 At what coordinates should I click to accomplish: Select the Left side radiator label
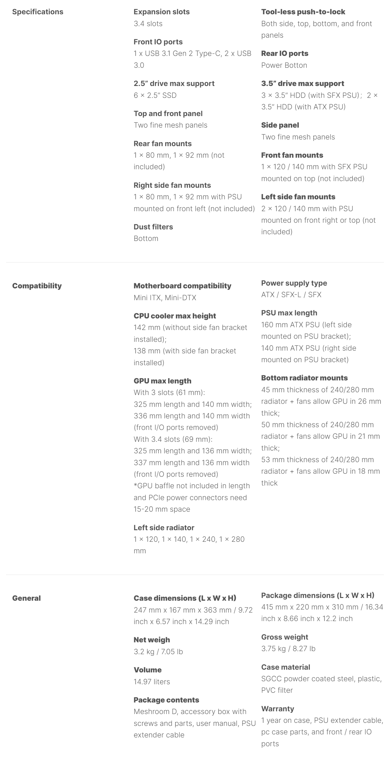(x=164, y=527)
